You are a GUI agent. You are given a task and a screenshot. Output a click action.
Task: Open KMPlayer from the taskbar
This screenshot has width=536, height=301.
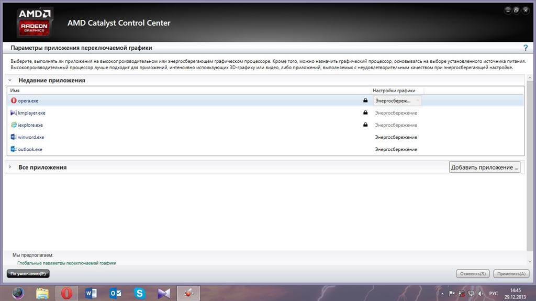tap(164, 293)
